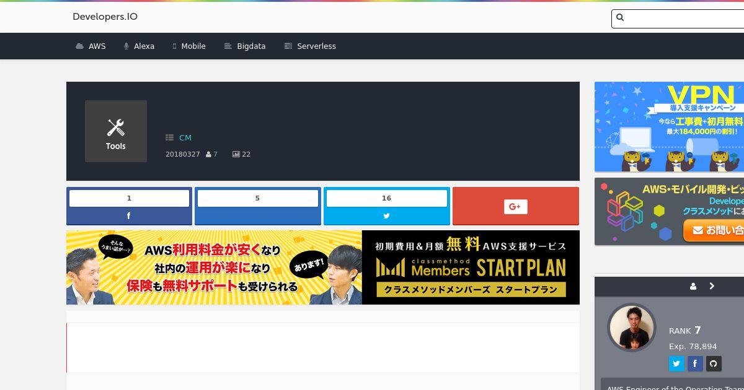744x390 pixels.
Task: Click the date text 20180327
Action: 182,154
